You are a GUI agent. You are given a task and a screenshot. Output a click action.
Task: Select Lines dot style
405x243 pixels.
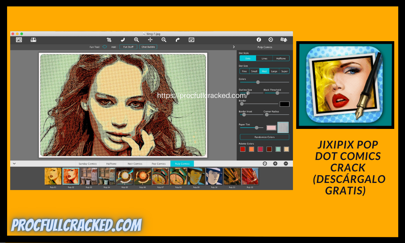(x=264, y=58)
